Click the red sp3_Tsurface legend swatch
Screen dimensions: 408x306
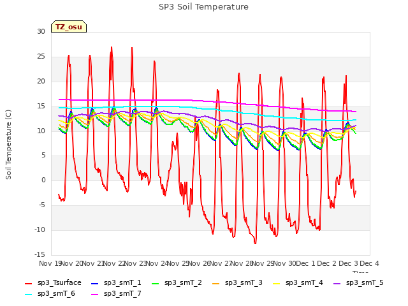28,283
